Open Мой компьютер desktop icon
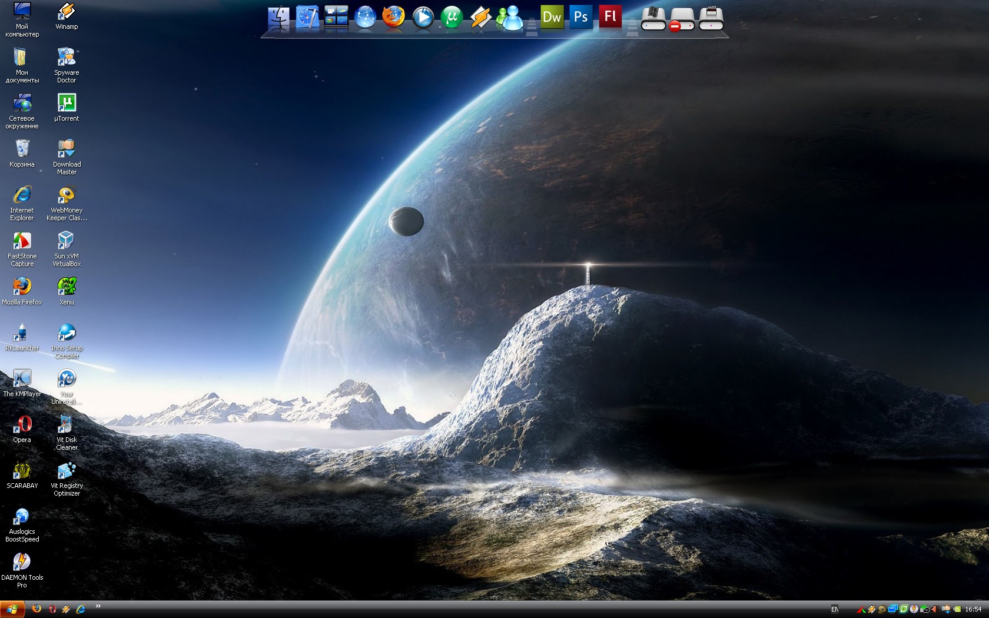 point(22,20)
